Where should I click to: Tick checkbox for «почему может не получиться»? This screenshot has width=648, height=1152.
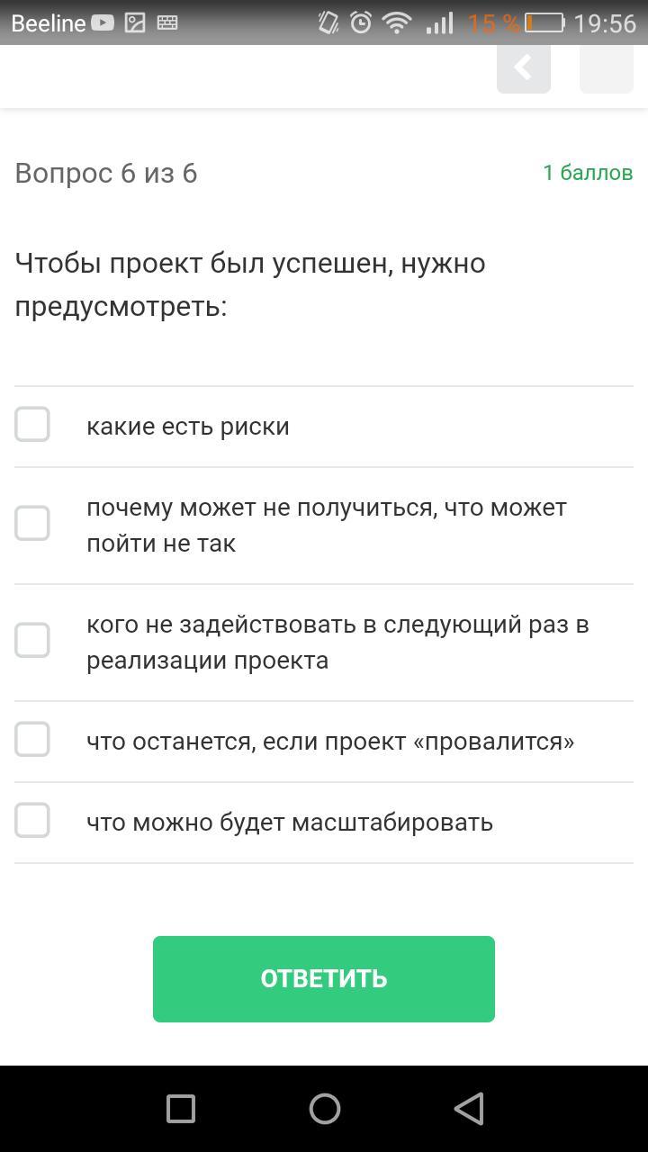(x=32, y=523)
